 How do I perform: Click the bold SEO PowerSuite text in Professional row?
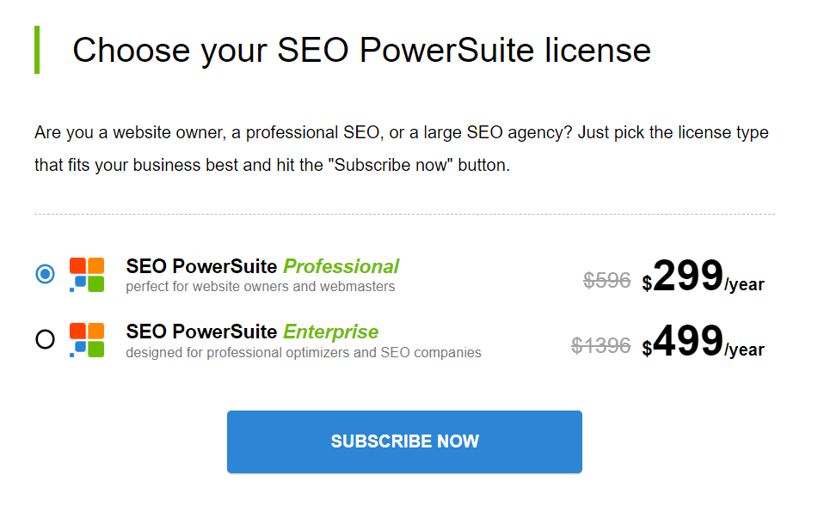coord(201,266)
